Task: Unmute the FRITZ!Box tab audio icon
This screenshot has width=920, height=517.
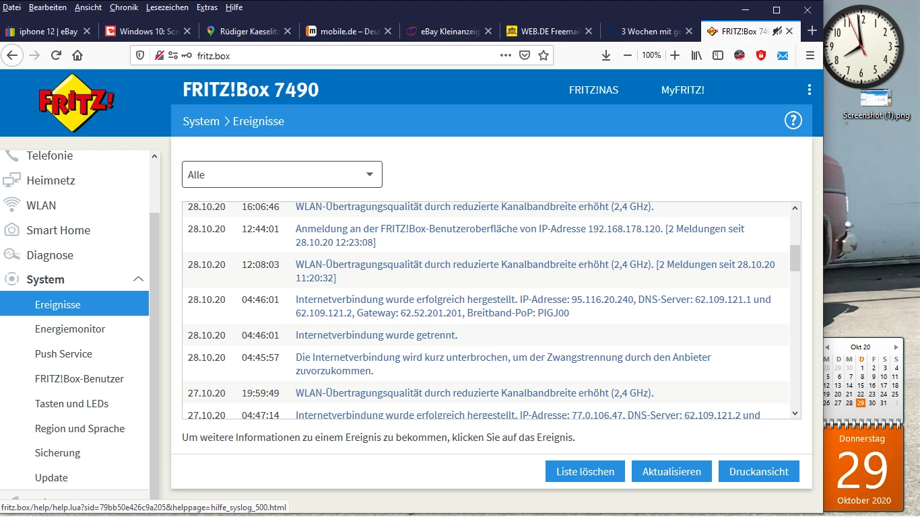Action: pos(777,31)
